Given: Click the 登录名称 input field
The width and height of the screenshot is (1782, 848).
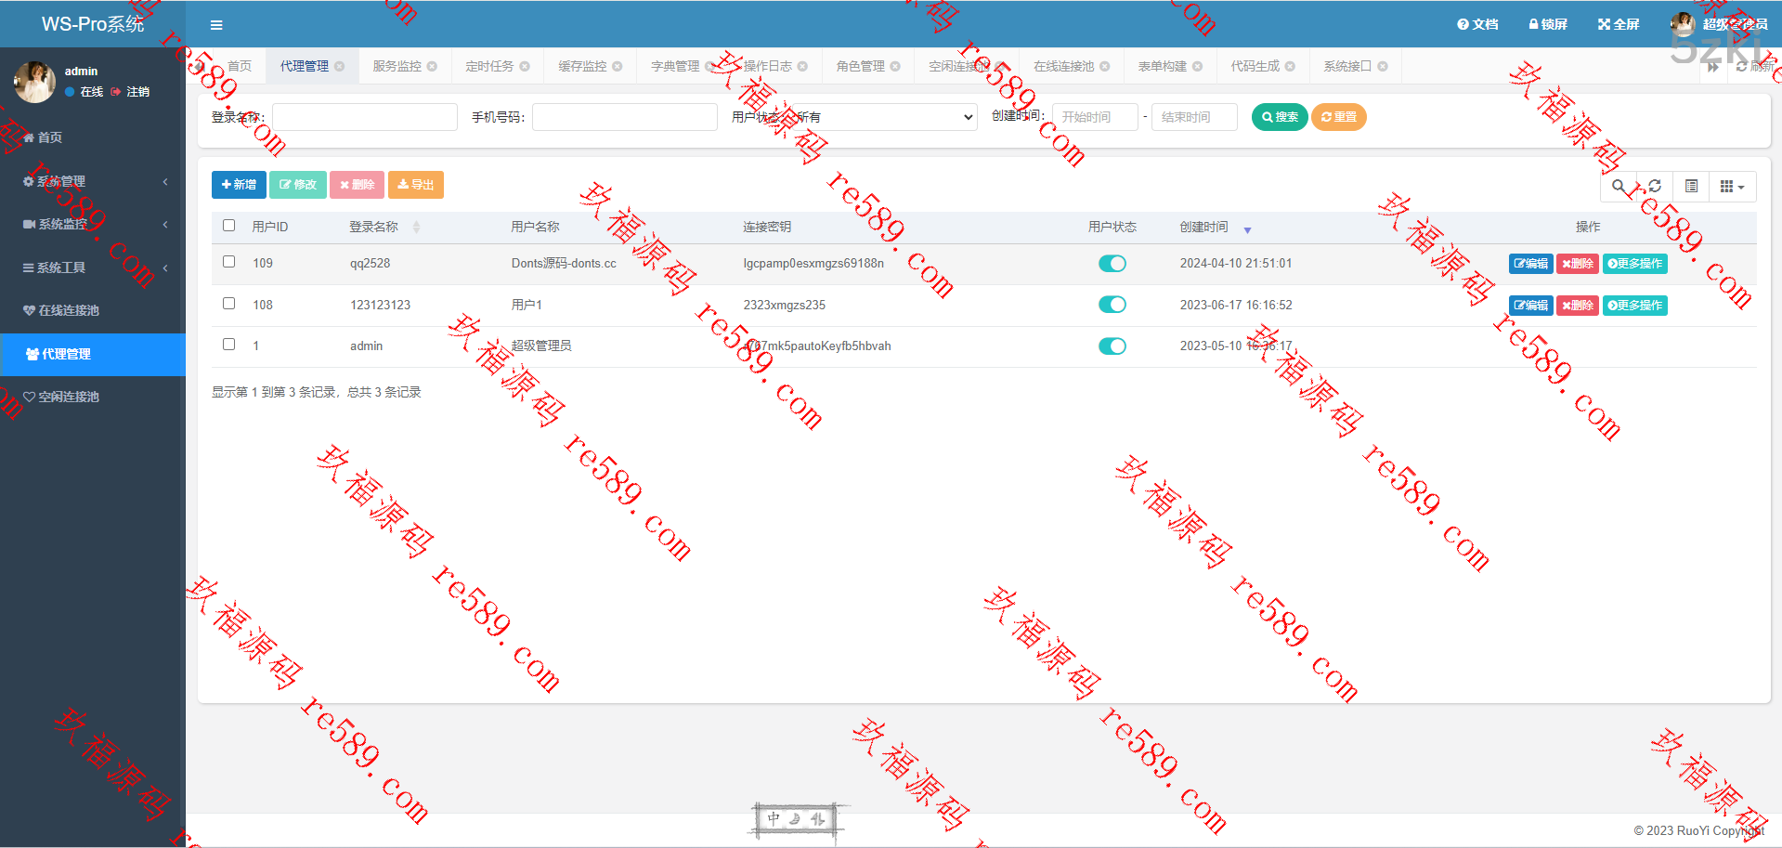Looking at the screenshot, I should click(364, 117).
